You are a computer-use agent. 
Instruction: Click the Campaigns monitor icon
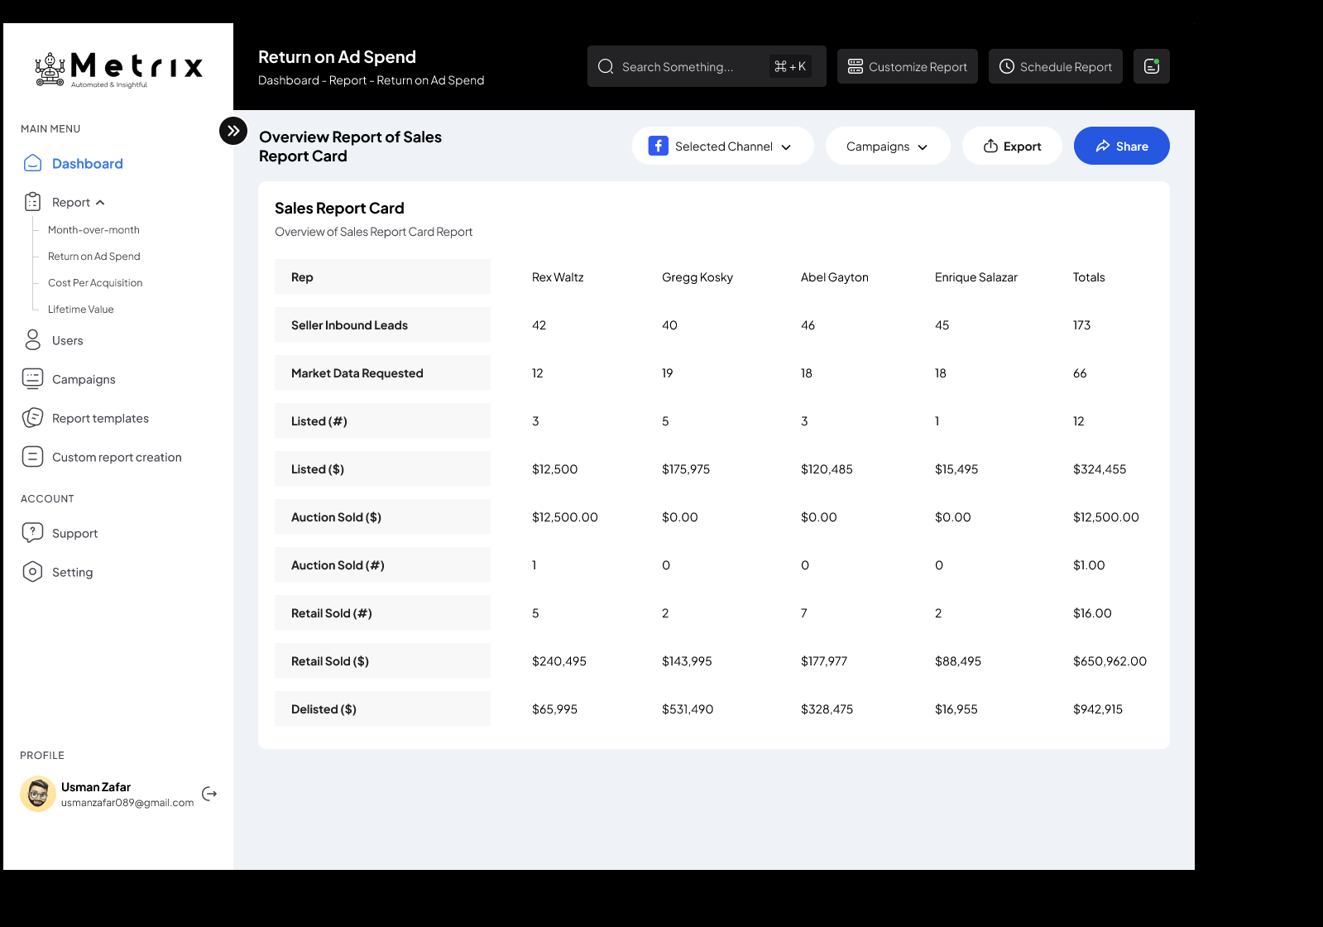coord(32,379)
